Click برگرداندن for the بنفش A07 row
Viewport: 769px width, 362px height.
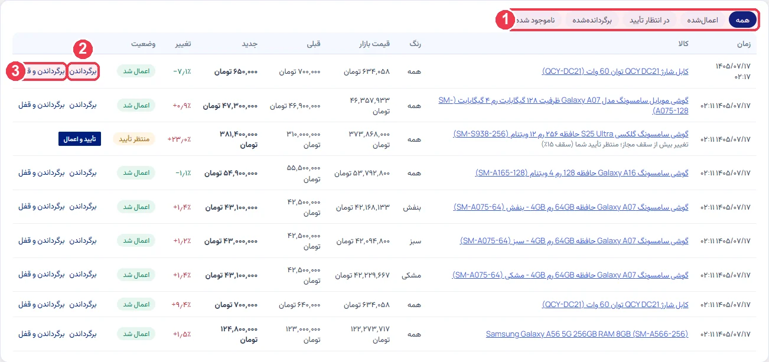[x=83, y=207]
